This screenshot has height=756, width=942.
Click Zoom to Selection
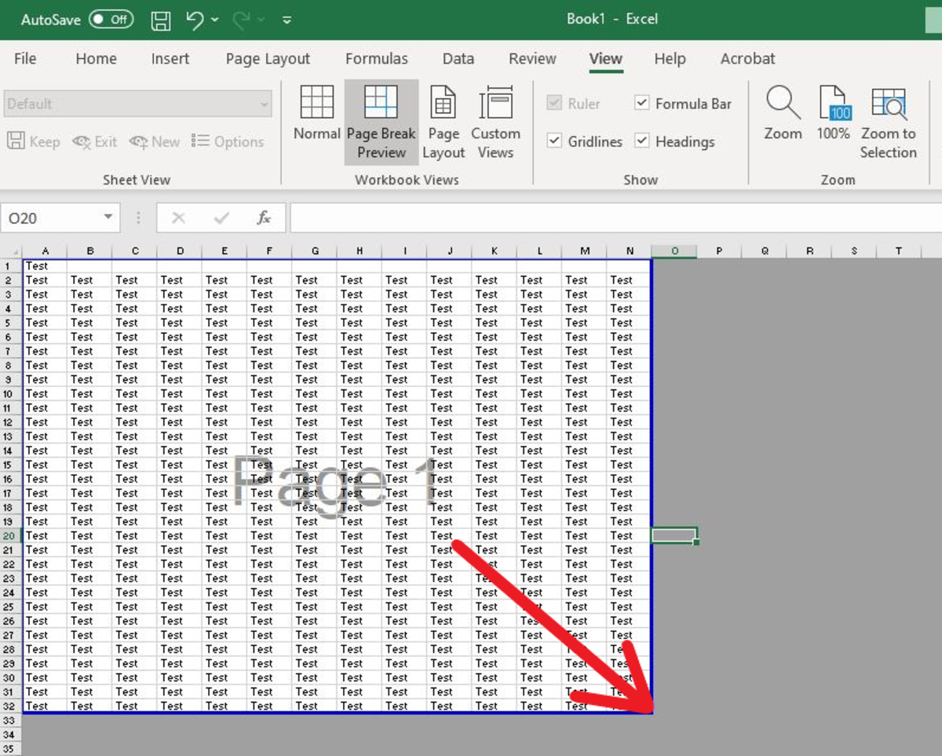click(888, 122)
